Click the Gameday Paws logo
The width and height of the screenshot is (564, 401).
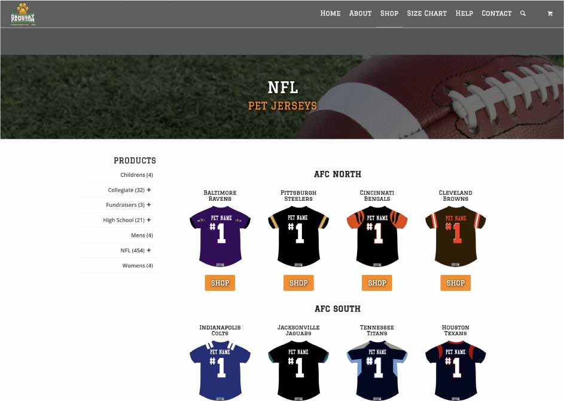tap(23, 14)
